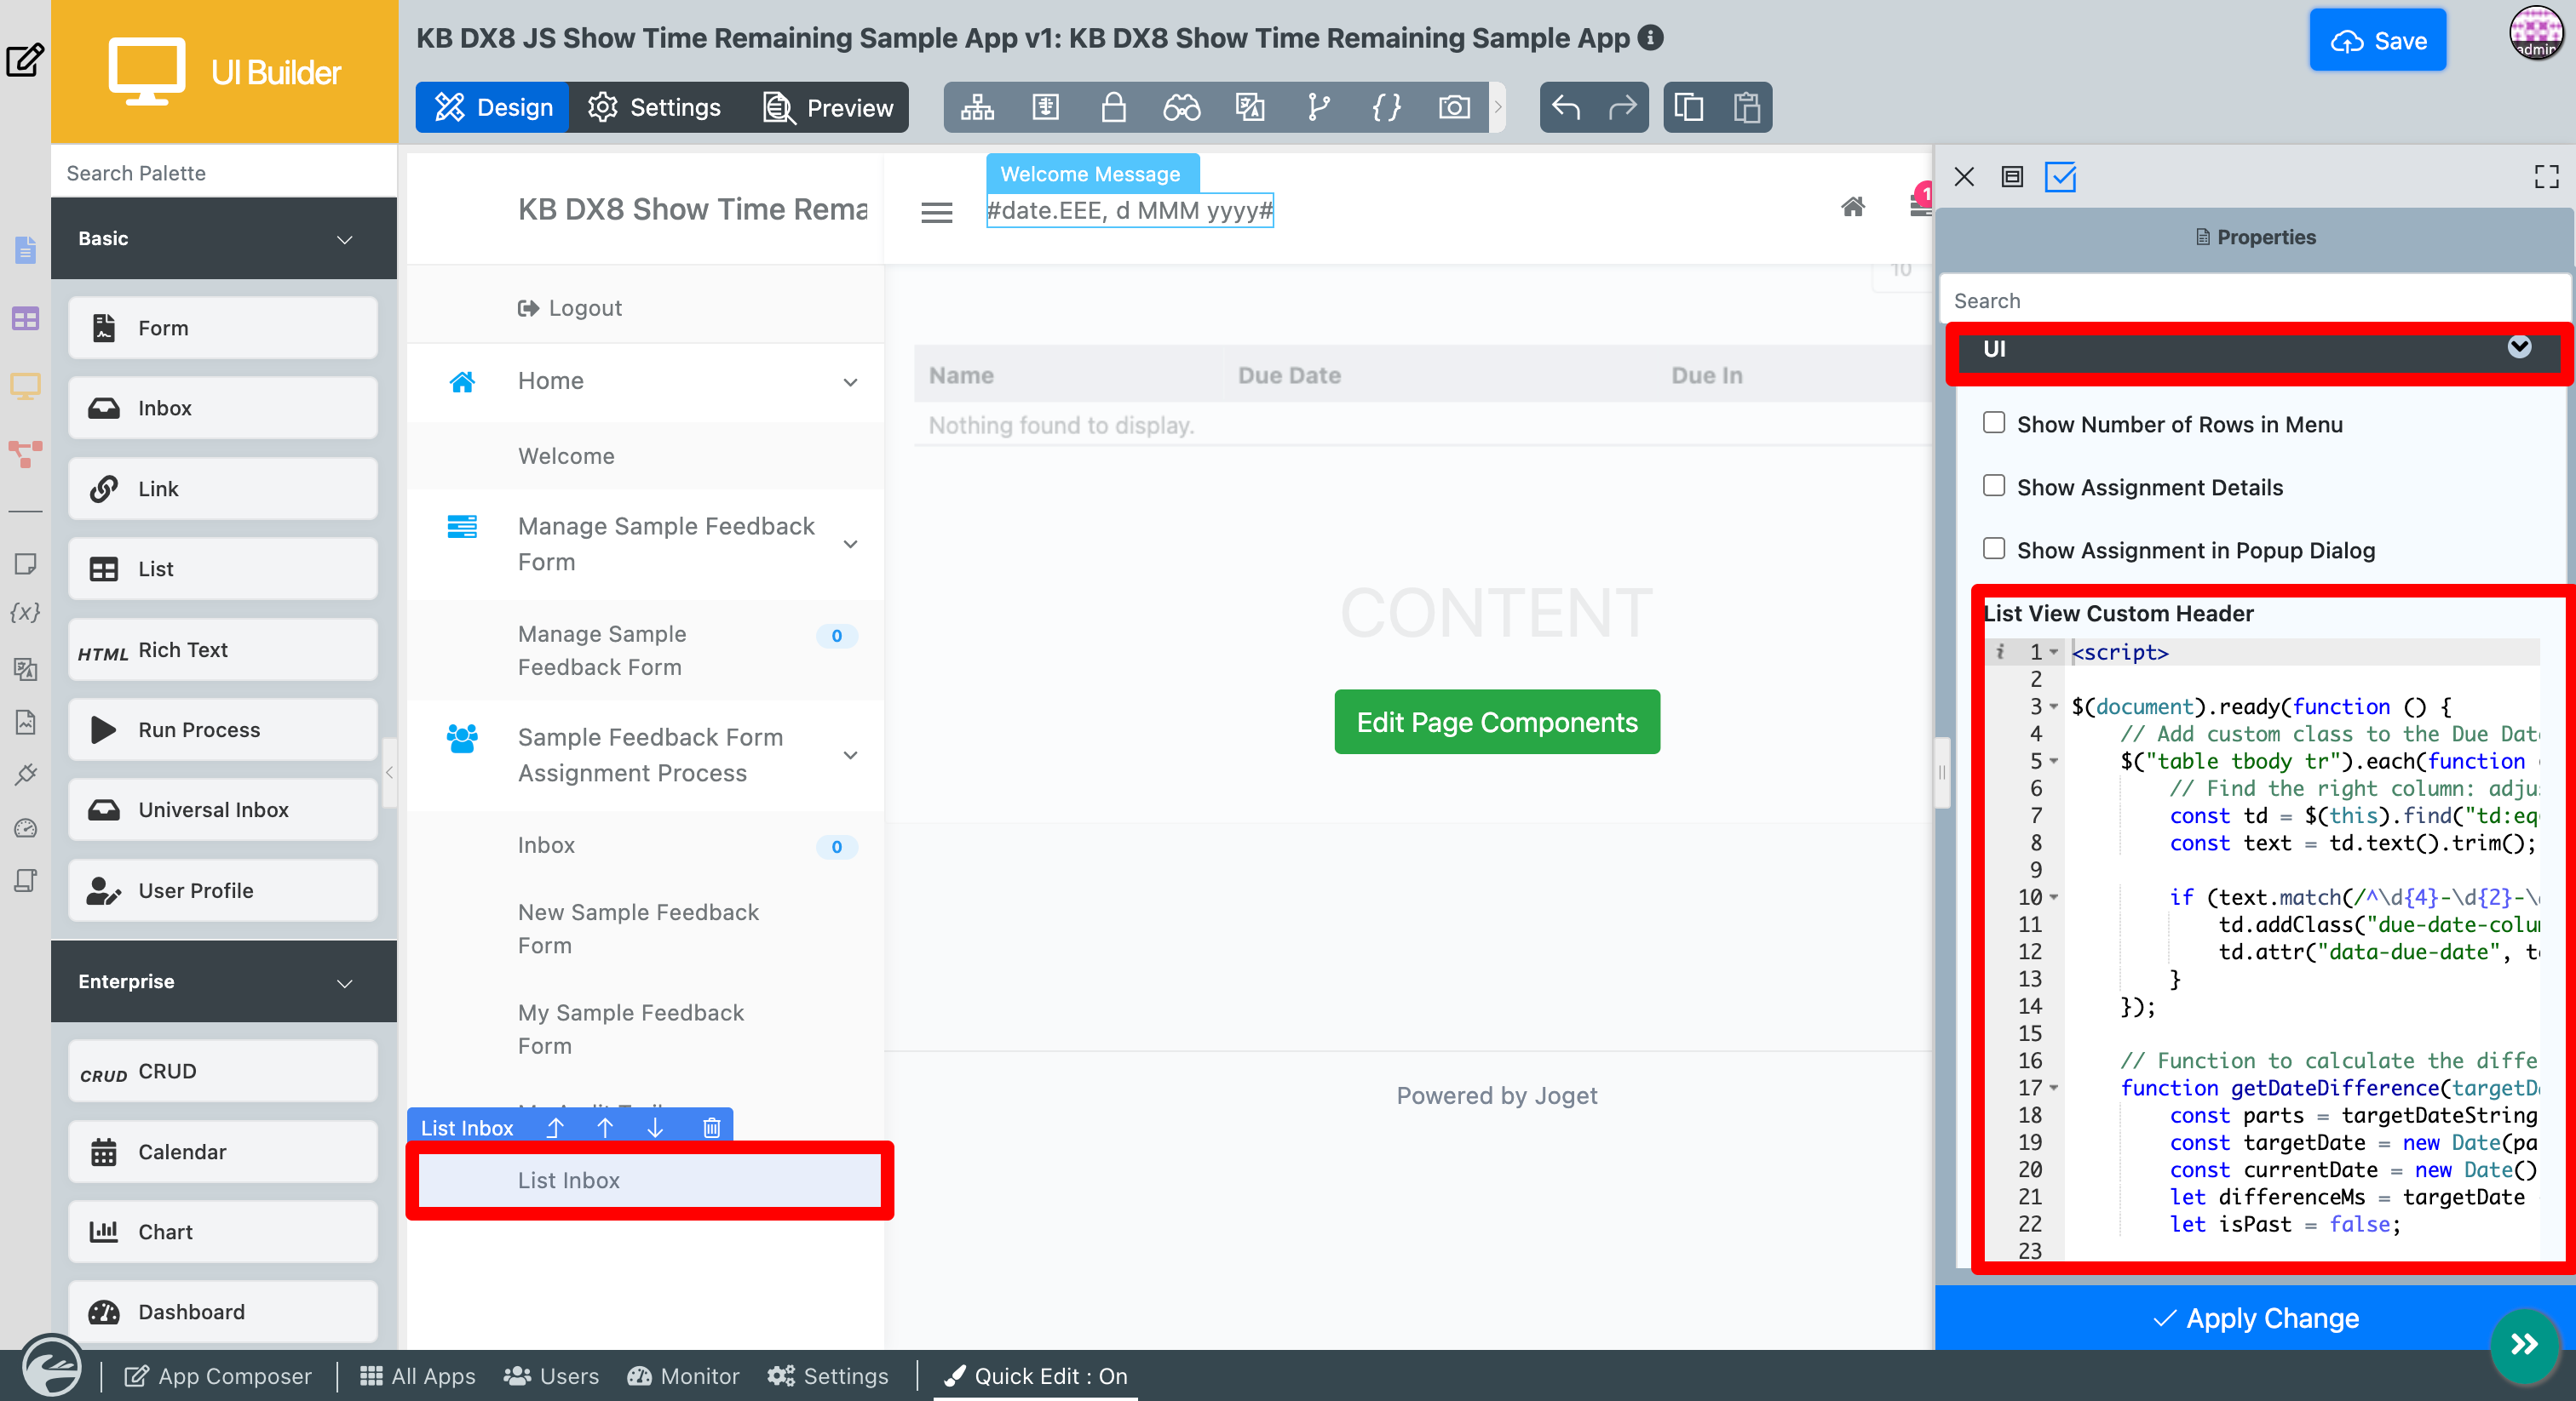Click the fullscreen expand properties icon

pos(2546,177)
